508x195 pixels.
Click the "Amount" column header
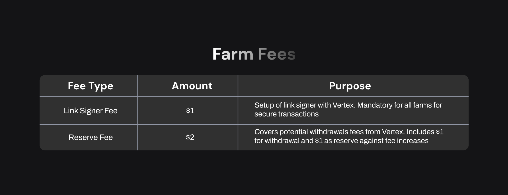coord(192,86)
